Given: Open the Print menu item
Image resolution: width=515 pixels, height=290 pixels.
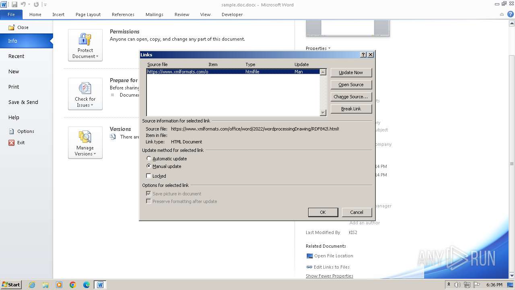Looking at the screenshot, I should click(14, 87).
